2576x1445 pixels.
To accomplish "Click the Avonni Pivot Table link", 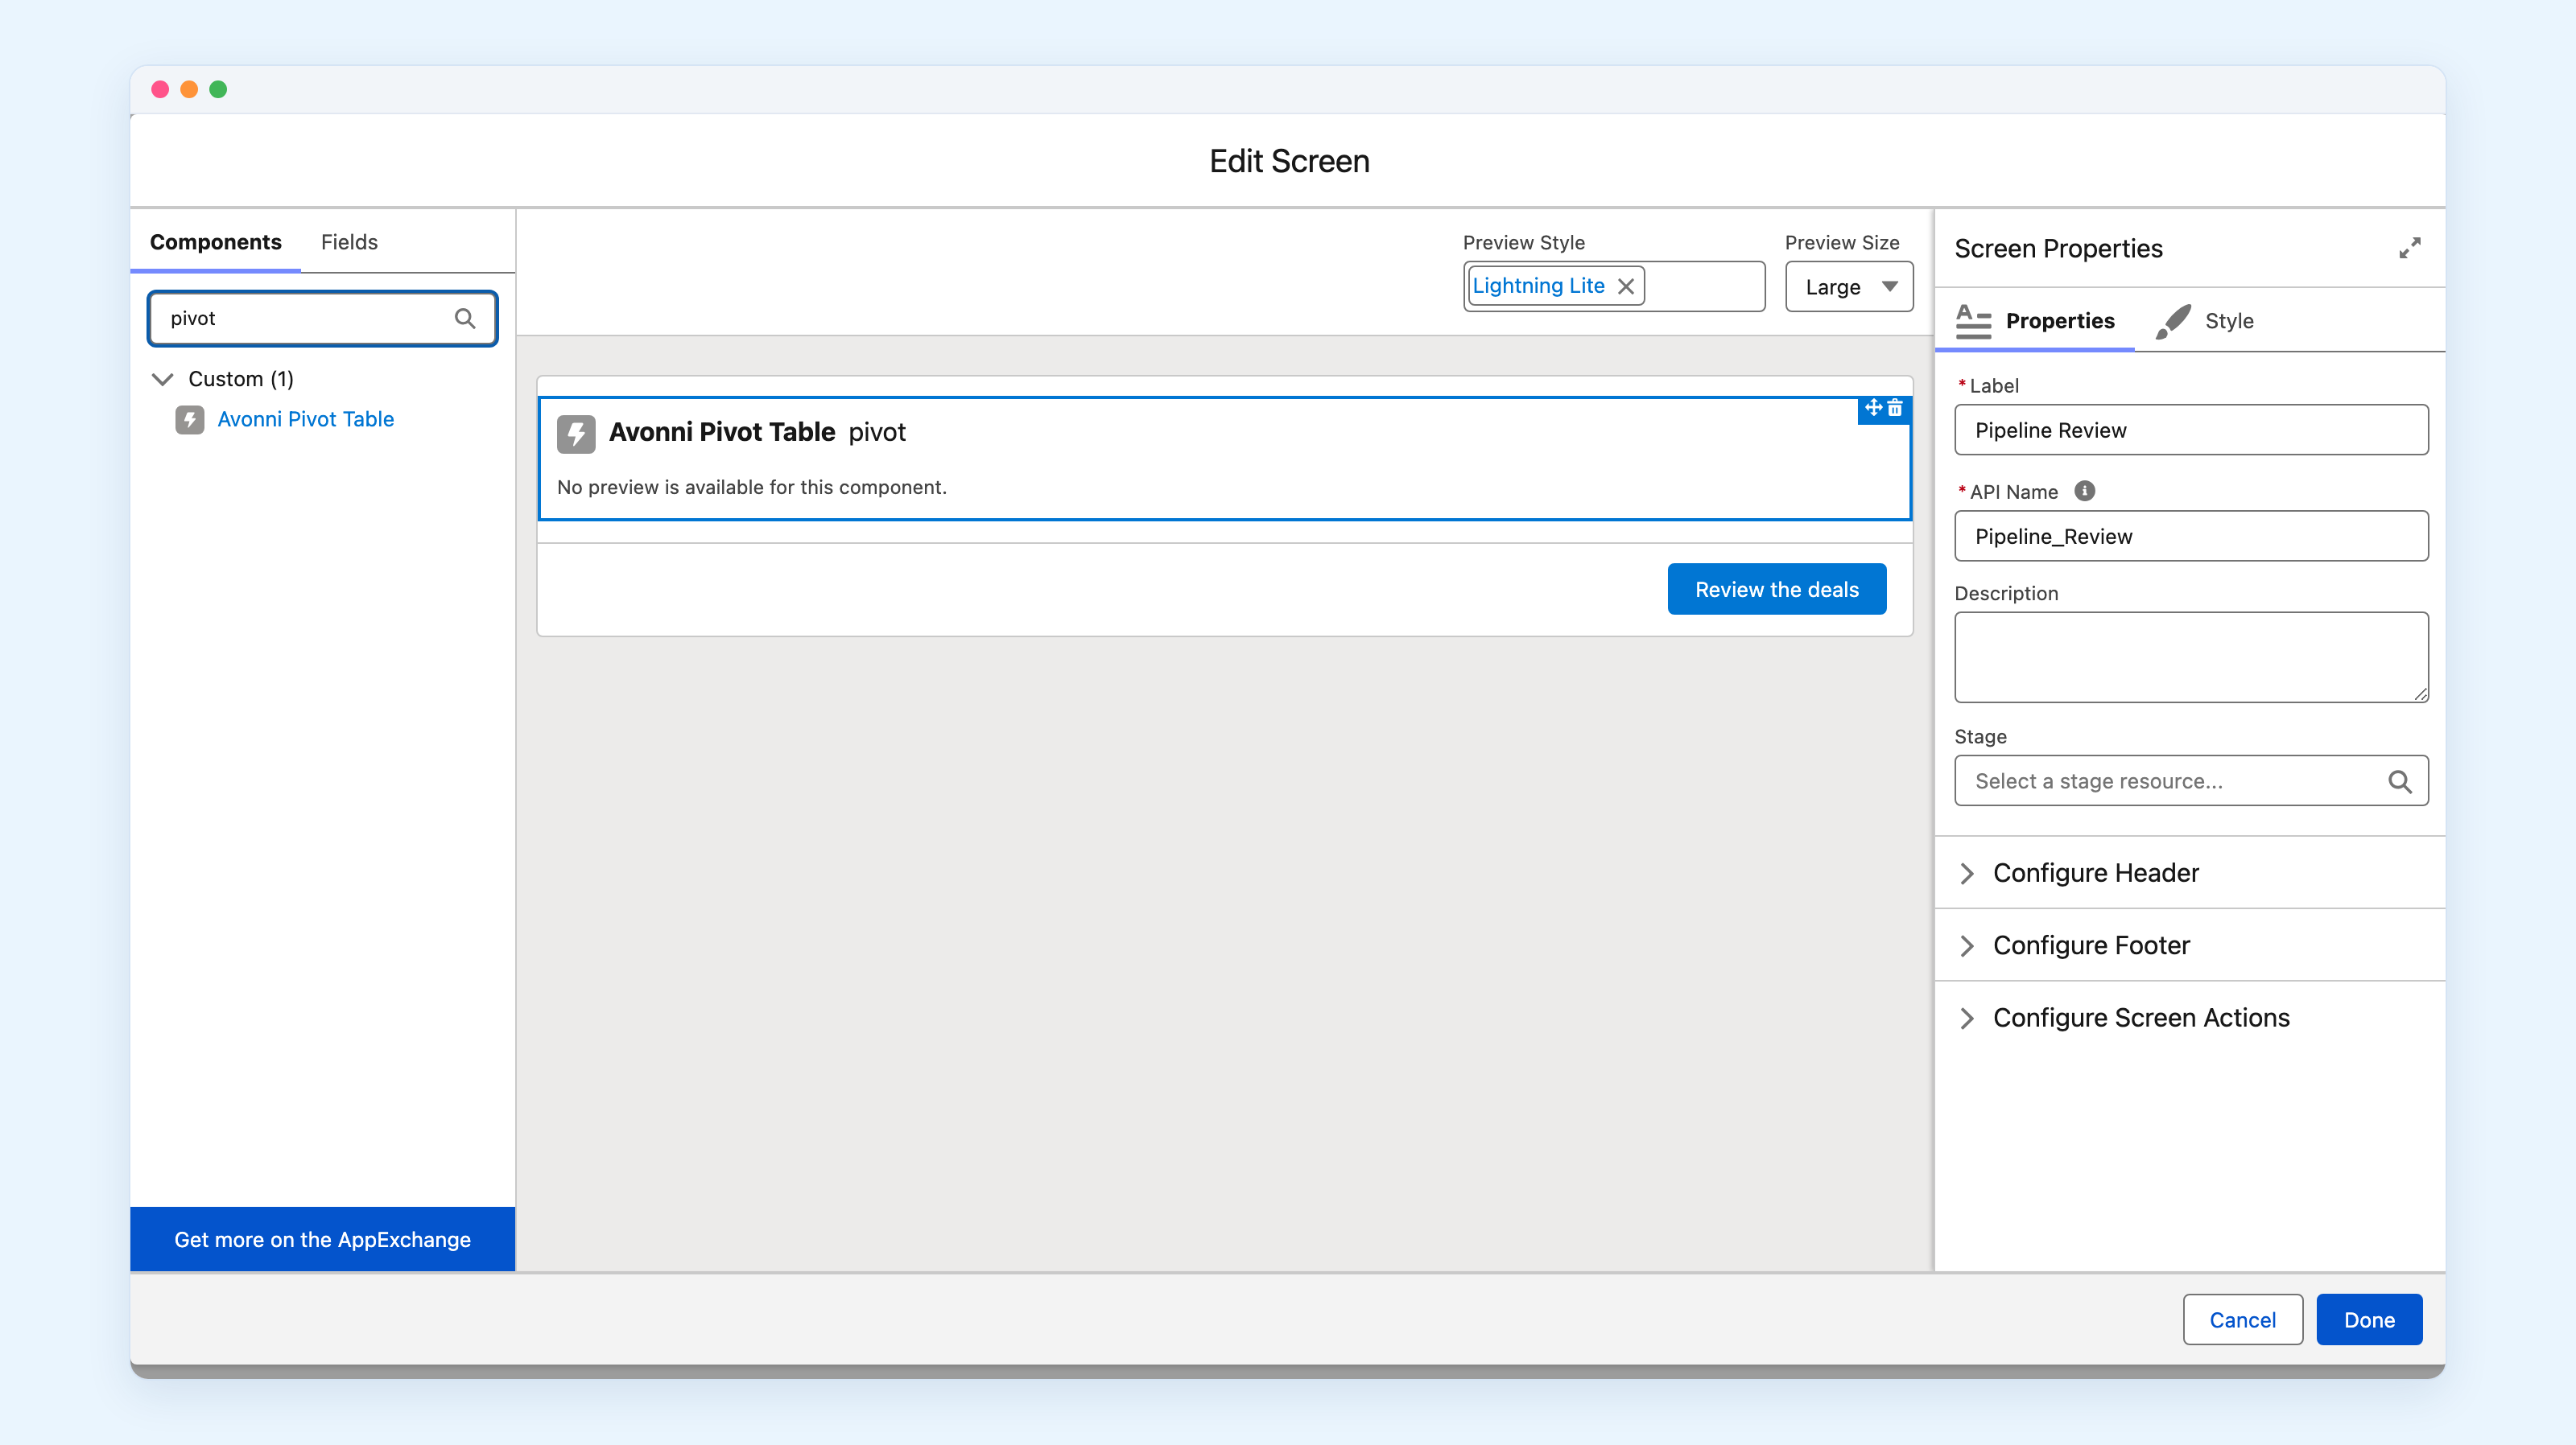I will tap(306, 420).
